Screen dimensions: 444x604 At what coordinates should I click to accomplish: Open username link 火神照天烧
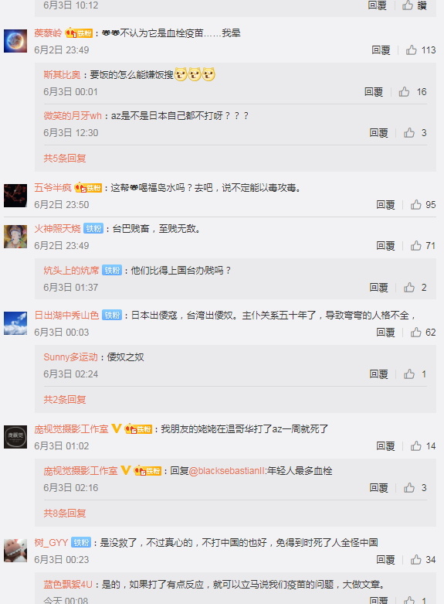tap(57, 228)
